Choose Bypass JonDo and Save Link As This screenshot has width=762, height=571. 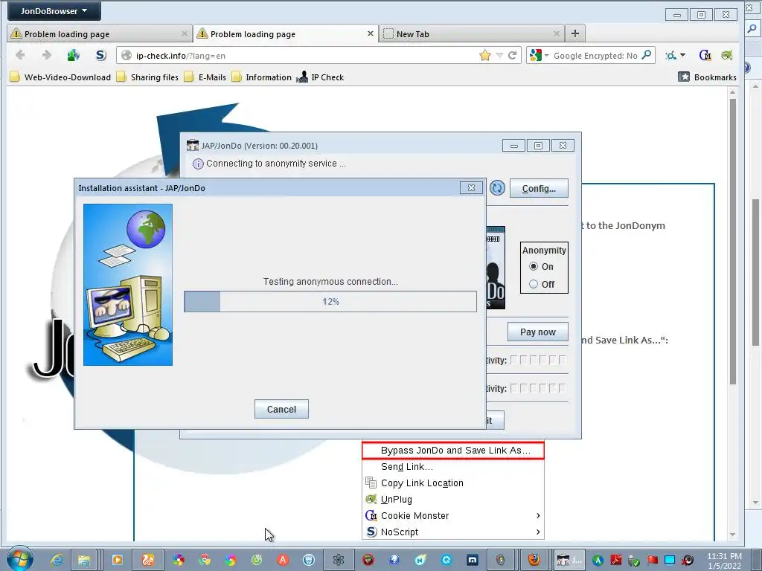(453, 451)
